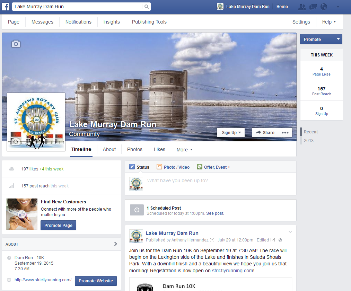Click the Edited label on the post
The image size is (351, 291).
click(x=263, y=240)
